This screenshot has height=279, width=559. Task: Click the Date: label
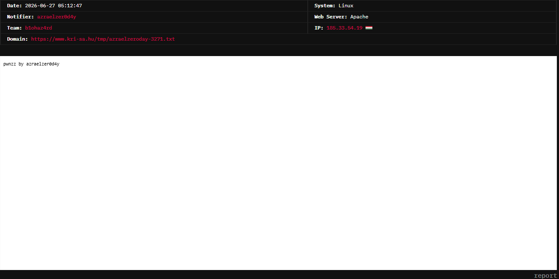tap(15, 6)
